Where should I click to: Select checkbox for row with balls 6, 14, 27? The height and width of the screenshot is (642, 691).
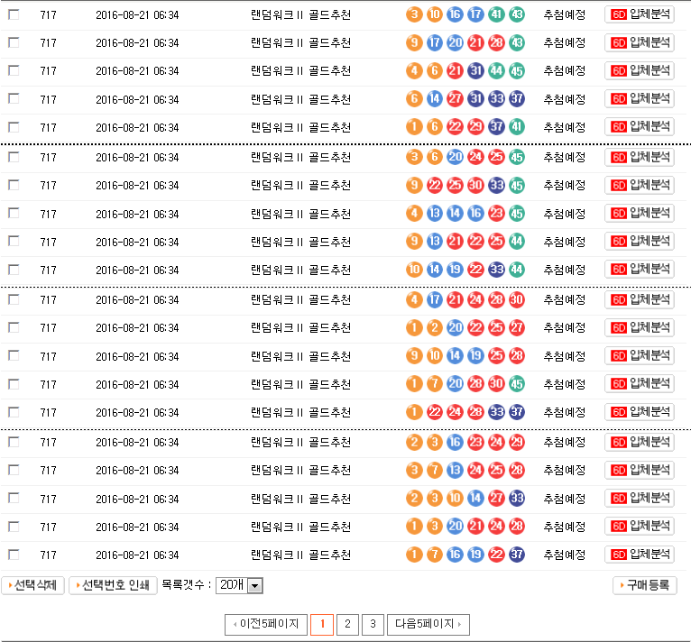click(14, 99)
